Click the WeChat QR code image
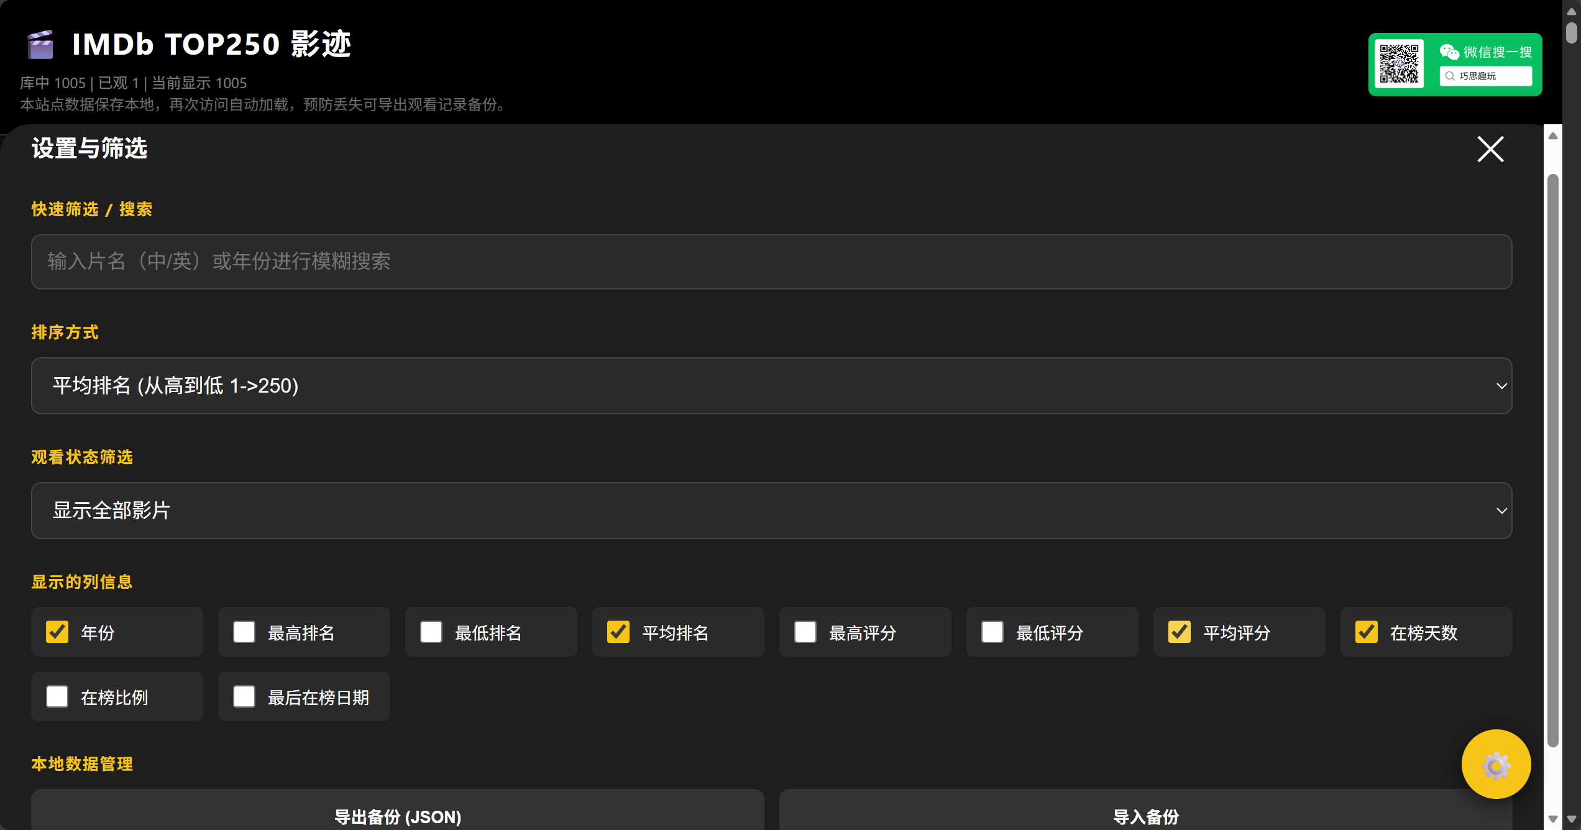This screenshot has width=1581, height=830. click(1399, 64)
